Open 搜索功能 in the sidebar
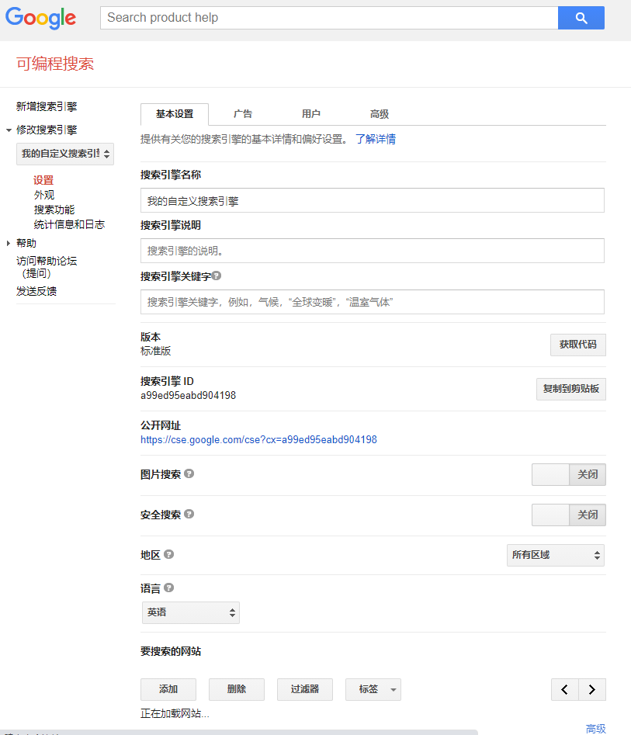Screen dimensions: 631x735 click(54, 210)
